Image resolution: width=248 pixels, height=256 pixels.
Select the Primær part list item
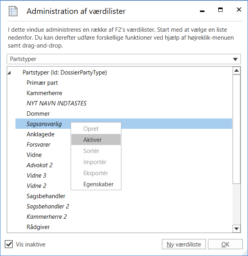(42, 83)
